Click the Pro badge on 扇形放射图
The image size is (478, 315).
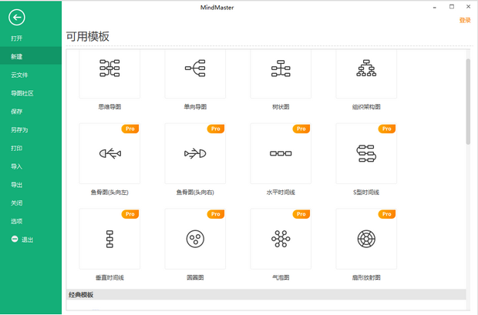[x=386, y=214]
